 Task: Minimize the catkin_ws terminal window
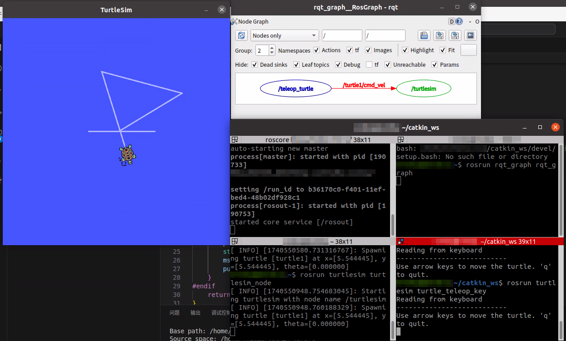click(x=525, y=128)
